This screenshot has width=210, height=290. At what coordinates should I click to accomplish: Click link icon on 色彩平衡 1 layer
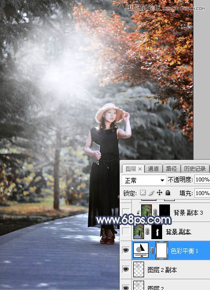[152, 251]
